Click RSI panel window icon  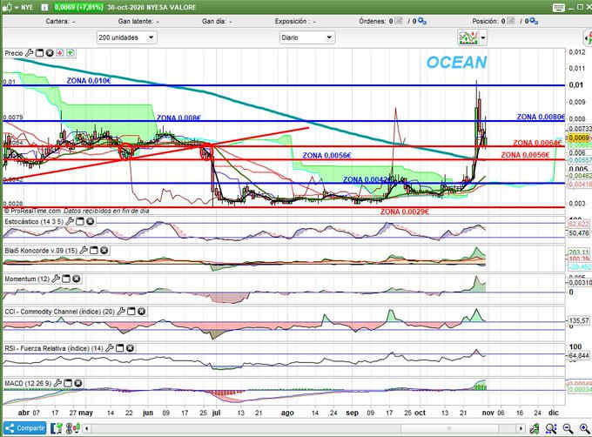click(119, 348)
